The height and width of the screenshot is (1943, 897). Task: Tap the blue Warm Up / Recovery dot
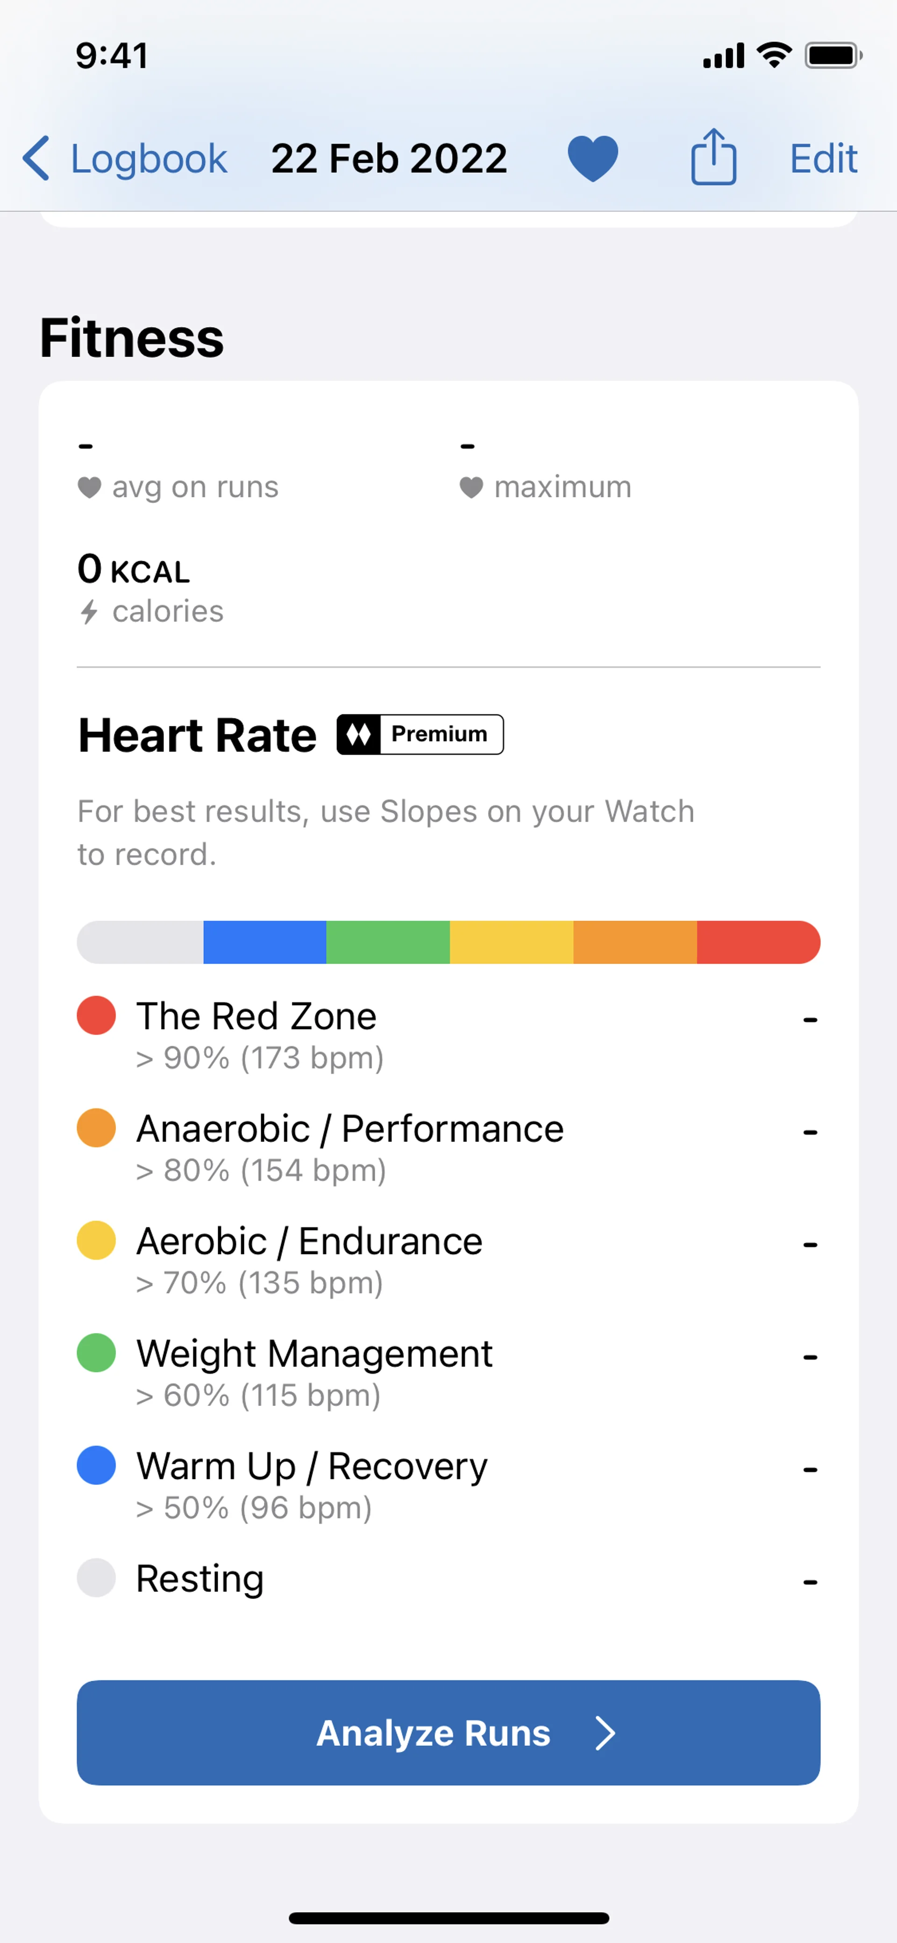[97, 1465]
